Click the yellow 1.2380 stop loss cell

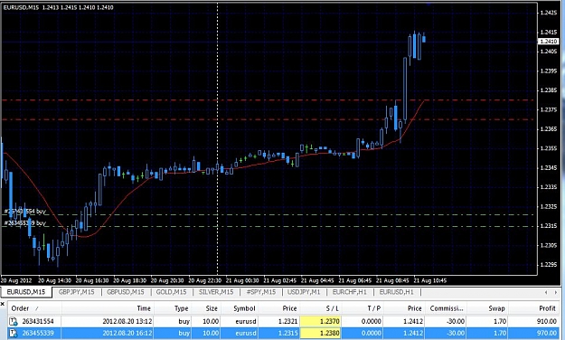pos(320,333)
